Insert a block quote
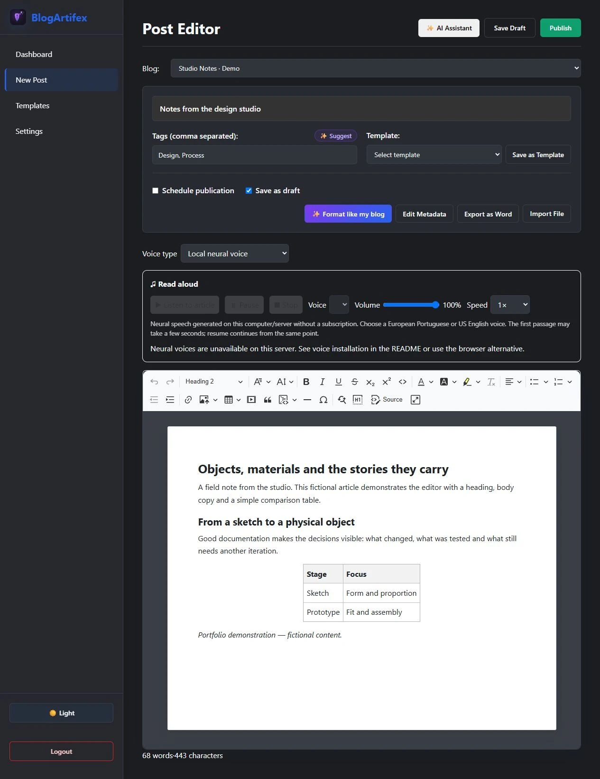 pyautogui.click(x=268, y=400)
